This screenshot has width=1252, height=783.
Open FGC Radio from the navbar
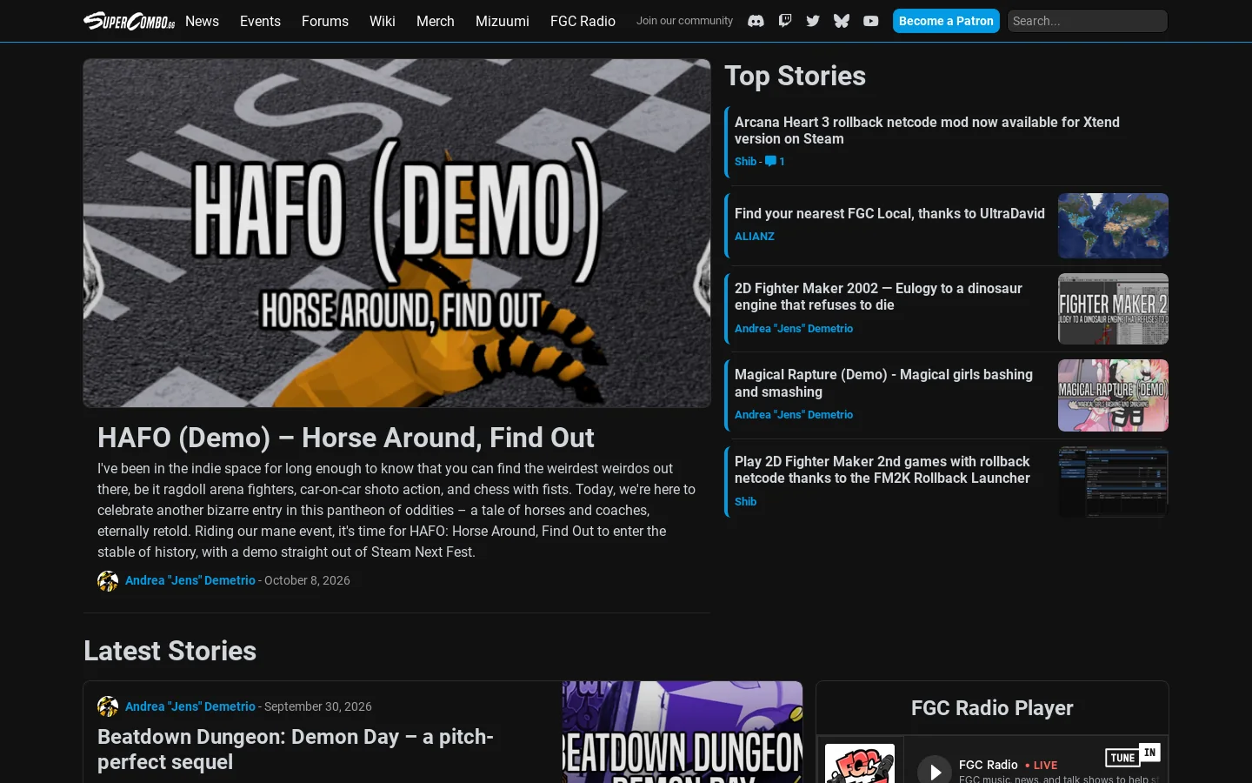(583, 21)
